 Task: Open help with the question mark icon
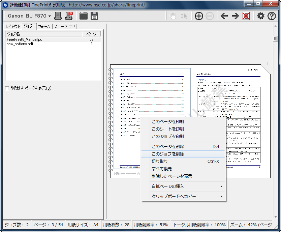click(x=272, y=16)
